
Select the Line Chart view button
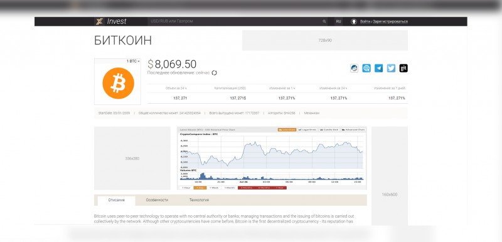coord(287,130)
